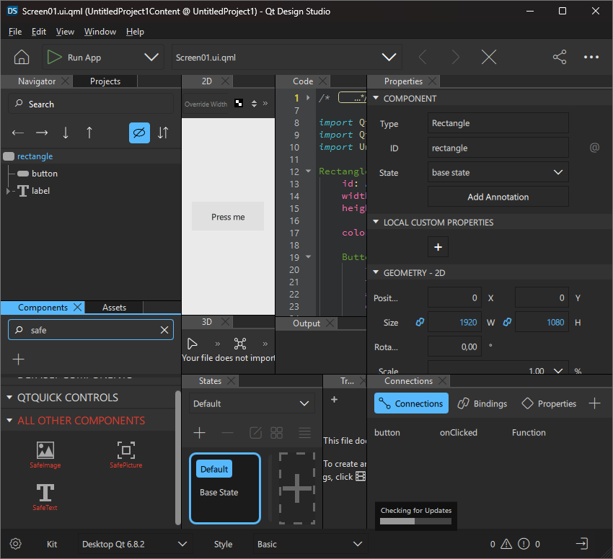Move component left arrow in Navigator

coord(18,133)
